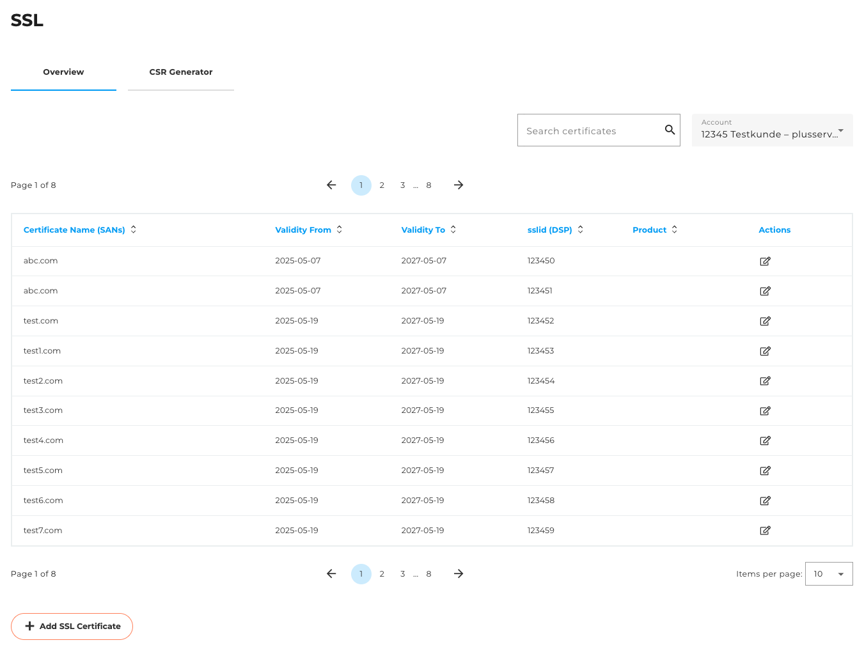This screenshot has height=654, width=864.
Task: Switch to CSR Generator tab
Action: click(x=181, y=72)
